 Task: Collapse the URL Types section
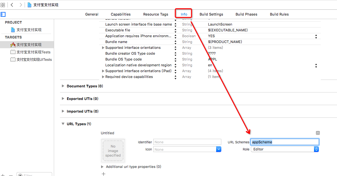[63, 124]
